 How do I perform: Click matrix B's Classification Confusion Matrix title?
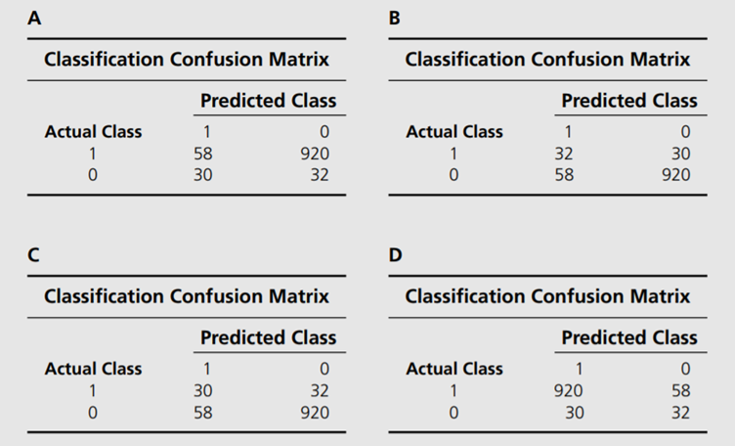tap(547, 60)
